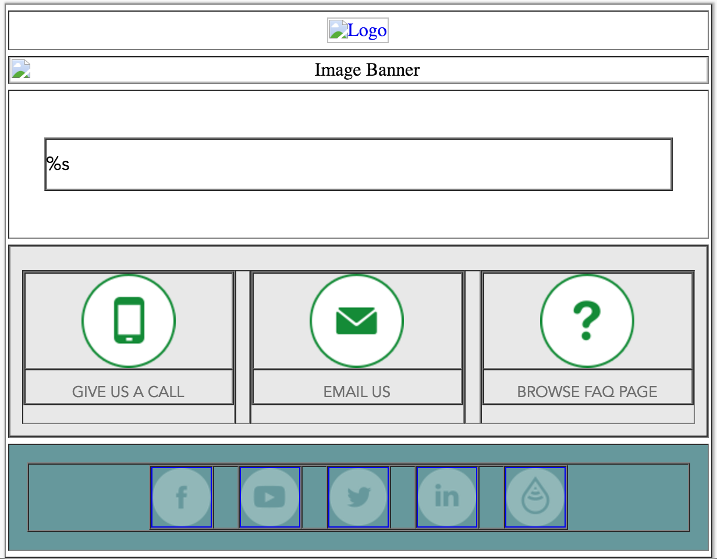The width and height of the screenshot is (717, 559).
Task: Open the Twitter social icon
Action: 358,497
